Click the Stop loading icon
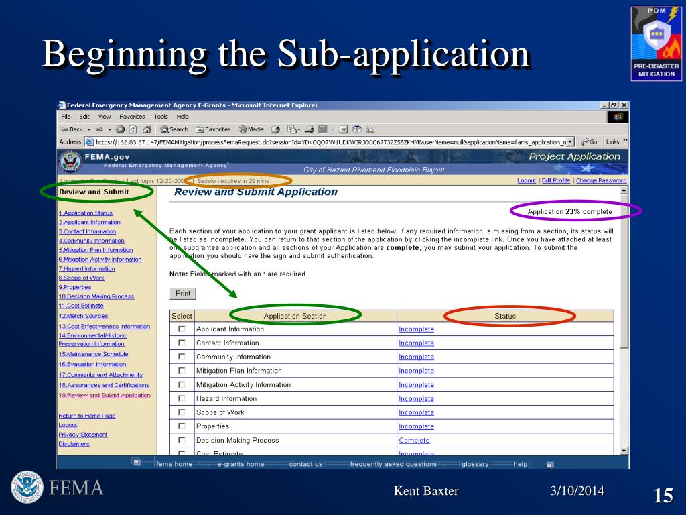The image size is (686, 515). click(121, 129)
